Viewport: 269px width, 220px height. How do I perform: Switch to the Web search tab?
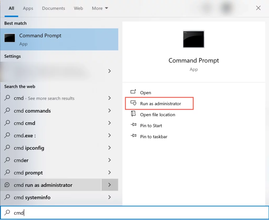[78, 8]
